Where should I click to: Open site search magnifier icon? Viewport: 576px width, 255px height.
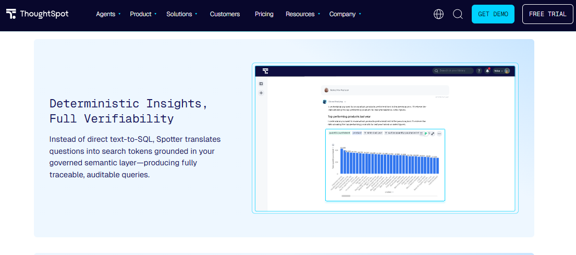pos(458,14)
